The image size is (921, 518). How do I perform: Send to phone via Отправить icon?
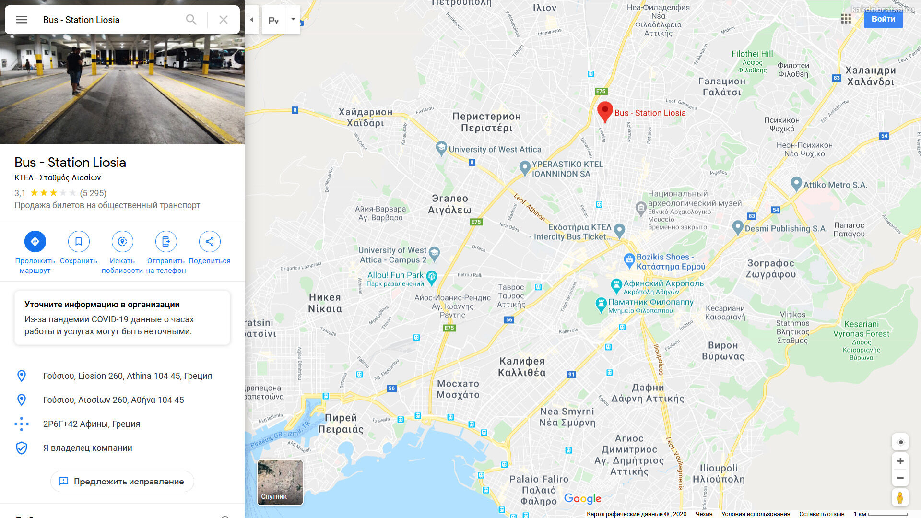click(166, 241)
